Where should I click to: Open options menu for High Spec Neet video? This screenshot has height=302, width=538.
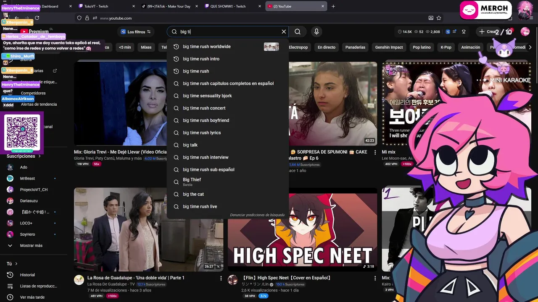(x=375, y=278)
